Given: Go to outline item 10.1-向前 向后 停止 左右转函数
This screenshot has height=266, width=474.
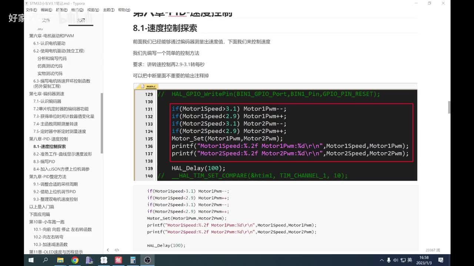Looking at the screenshot, I should (x=63, y=229).
